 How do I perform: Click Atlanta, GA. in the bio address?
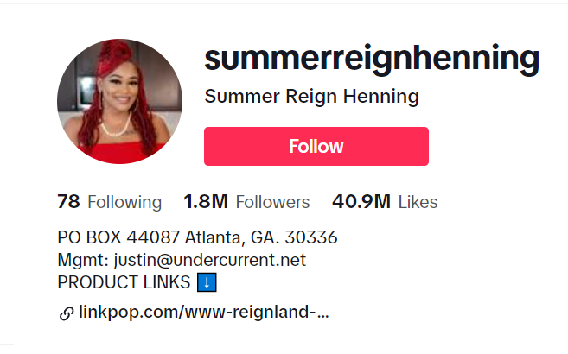pos(232,238)
